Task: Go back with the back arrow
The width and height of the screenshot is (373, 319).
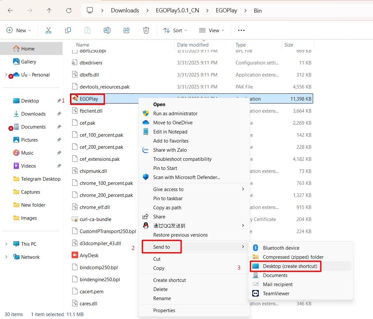Action: coord(10,10)
